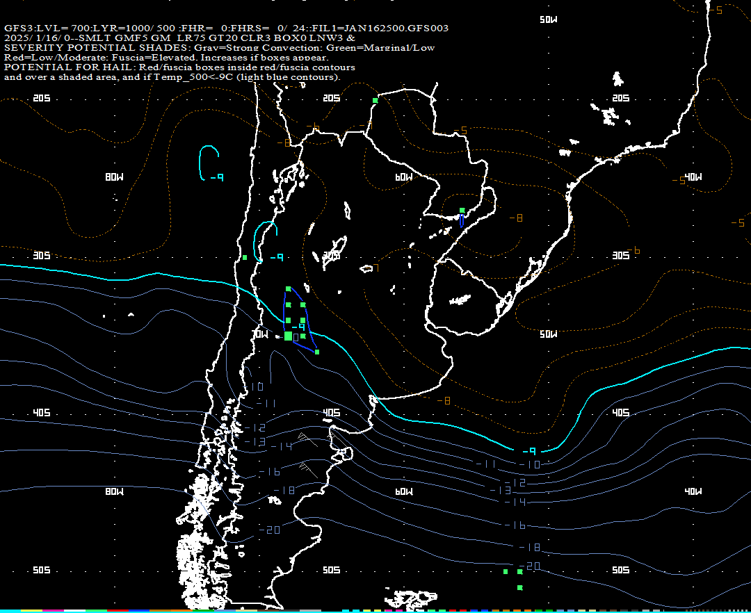Click the green square on the Chilean coast
Image resolution: width=751 pixels, height=613 pixels.
click(245, 257)
